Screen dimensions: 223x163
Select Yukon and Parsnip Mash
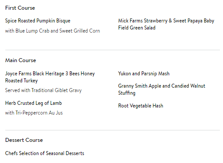[x=144, y=74]
